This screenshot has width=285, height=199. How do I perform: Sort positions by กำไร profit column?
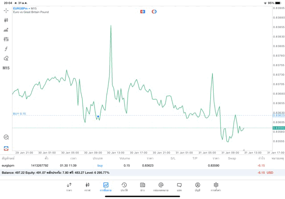tap(261, 158)
